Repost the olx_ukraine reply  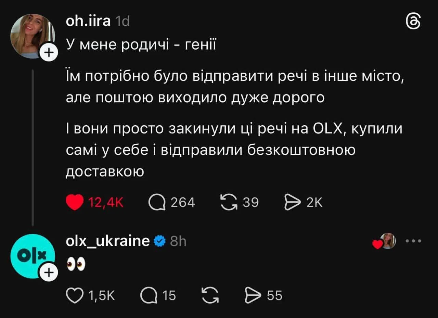210,295
